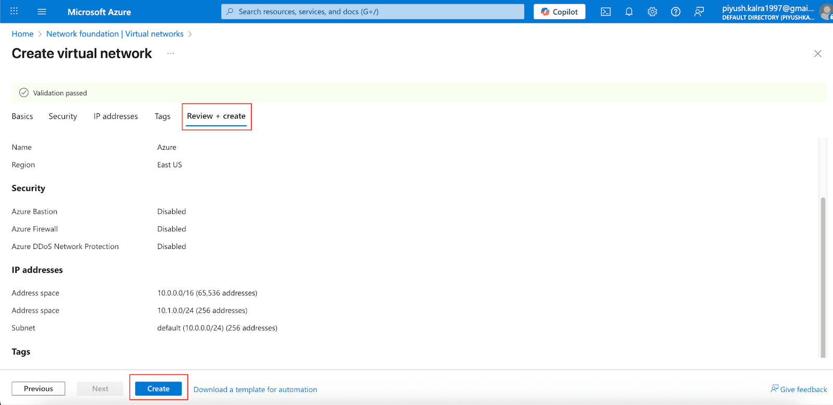
Task: Click the Validation passed message text
Action: pos(60,93)
